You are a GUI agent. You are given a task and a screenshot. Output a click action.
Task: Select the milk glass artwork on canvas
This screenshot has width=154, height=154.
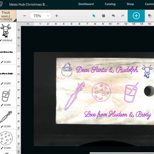pos(131,92)
